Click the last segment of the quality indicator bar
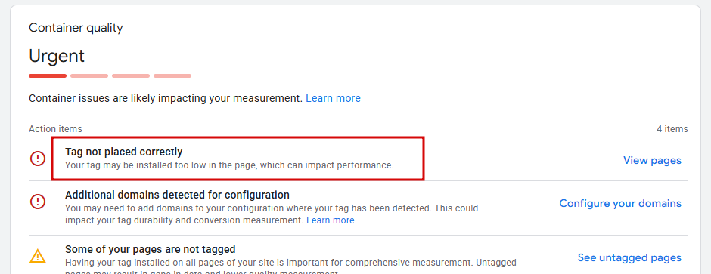This screenshot has height=274, width=711. point(172,75)
